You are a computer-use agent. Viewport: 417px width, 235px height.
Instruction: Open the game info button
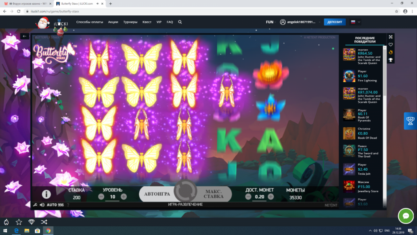(46, 194)
